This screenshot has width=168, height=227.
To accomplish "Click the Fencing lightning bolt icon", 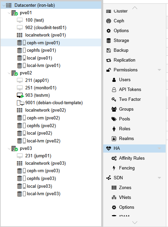I will pos(114,168).
